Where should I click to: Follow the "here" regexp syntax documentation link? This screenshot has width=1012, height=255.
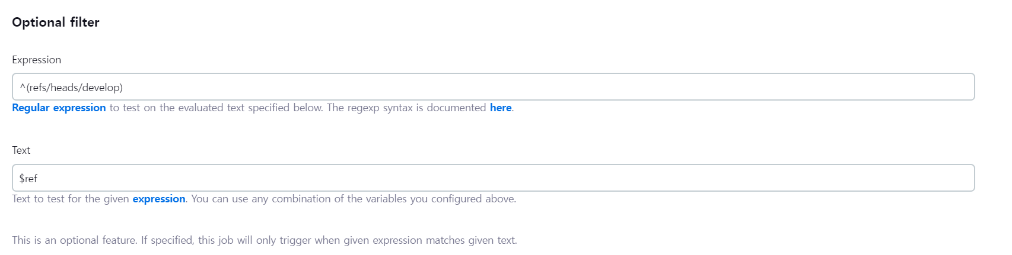(x=500, y=108)
